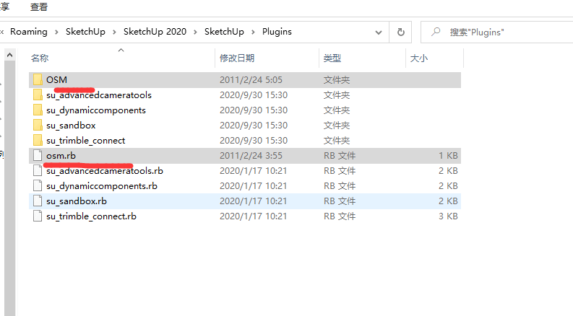This screenshot has height=316, width=573.
Task: Click the OSM folder icon
Action: point(38,79)
